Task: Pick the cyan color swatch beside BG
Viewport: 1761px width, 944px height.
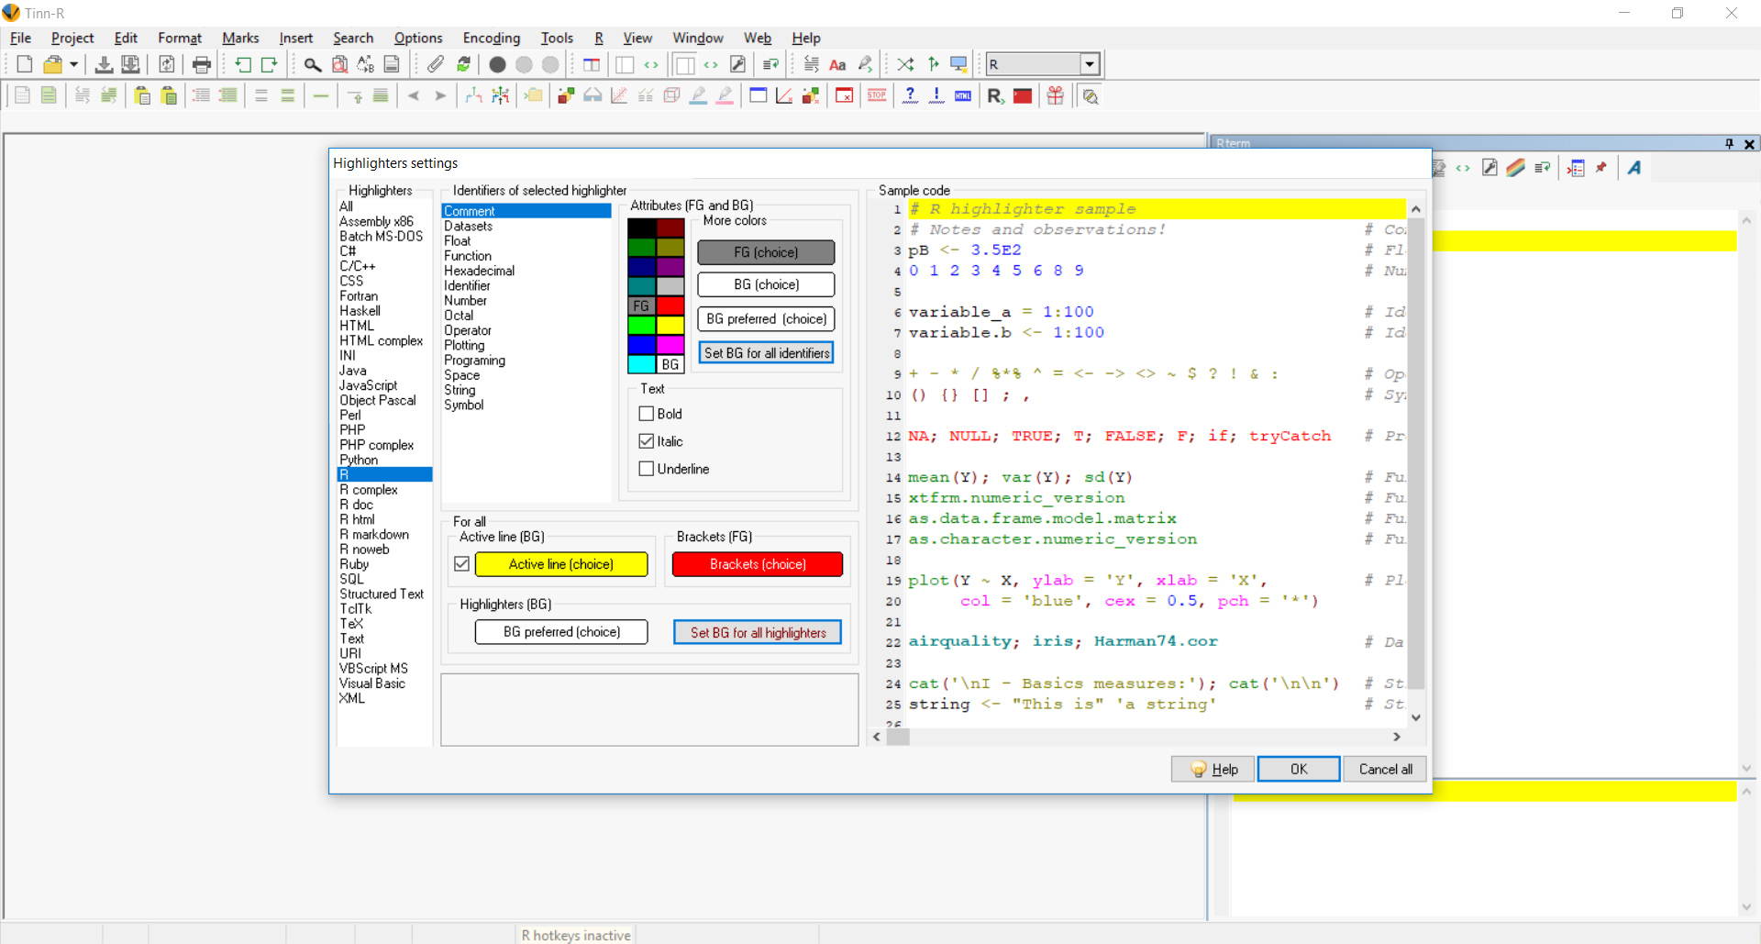Action: tap(642, 364)
